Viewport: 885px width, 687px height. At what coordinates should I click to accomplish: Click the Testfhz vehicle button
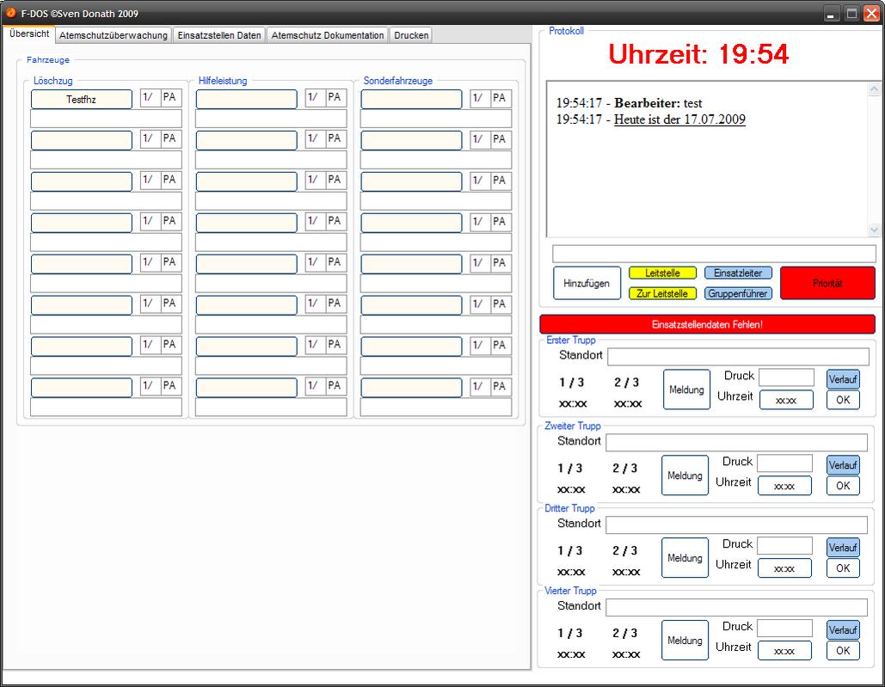point(82,100)
